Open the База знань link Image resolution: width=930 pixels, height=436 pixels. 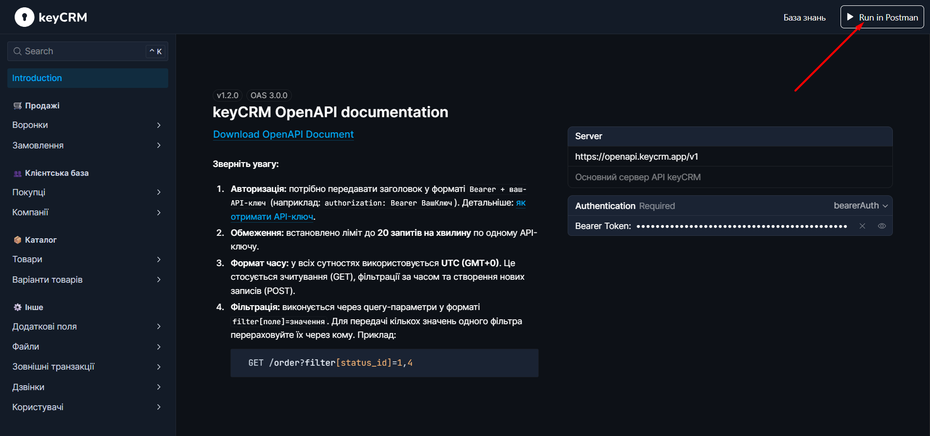tap(804, 18)
